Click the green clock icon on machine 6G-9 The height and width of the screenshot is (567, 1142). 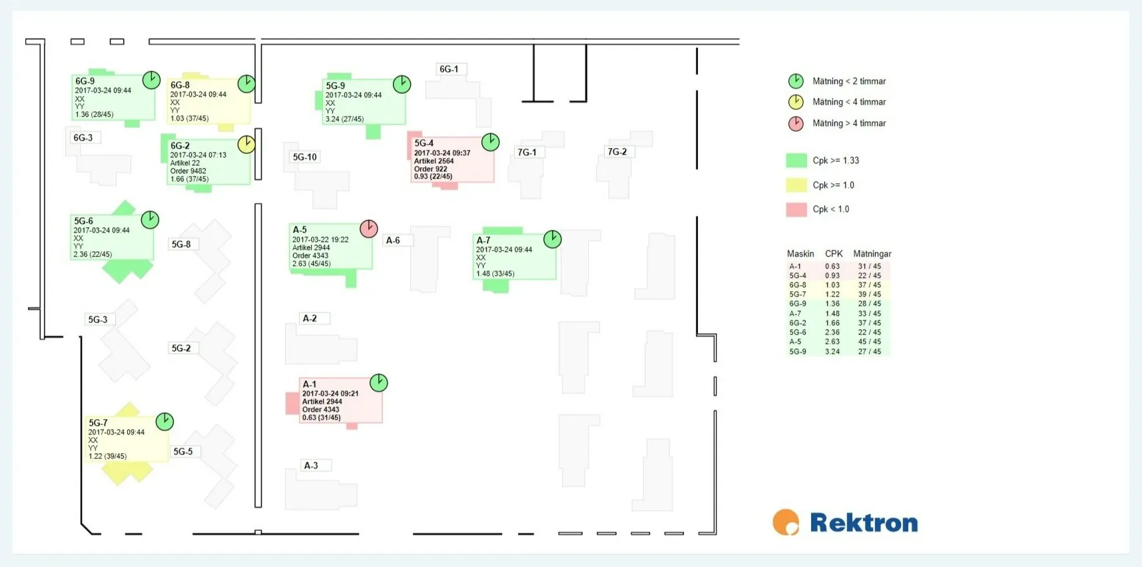pos(152,80)
